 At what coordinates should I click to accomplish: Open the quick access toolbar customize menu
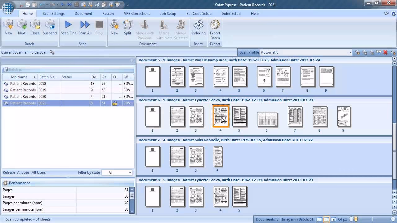[x=128, y=5]
